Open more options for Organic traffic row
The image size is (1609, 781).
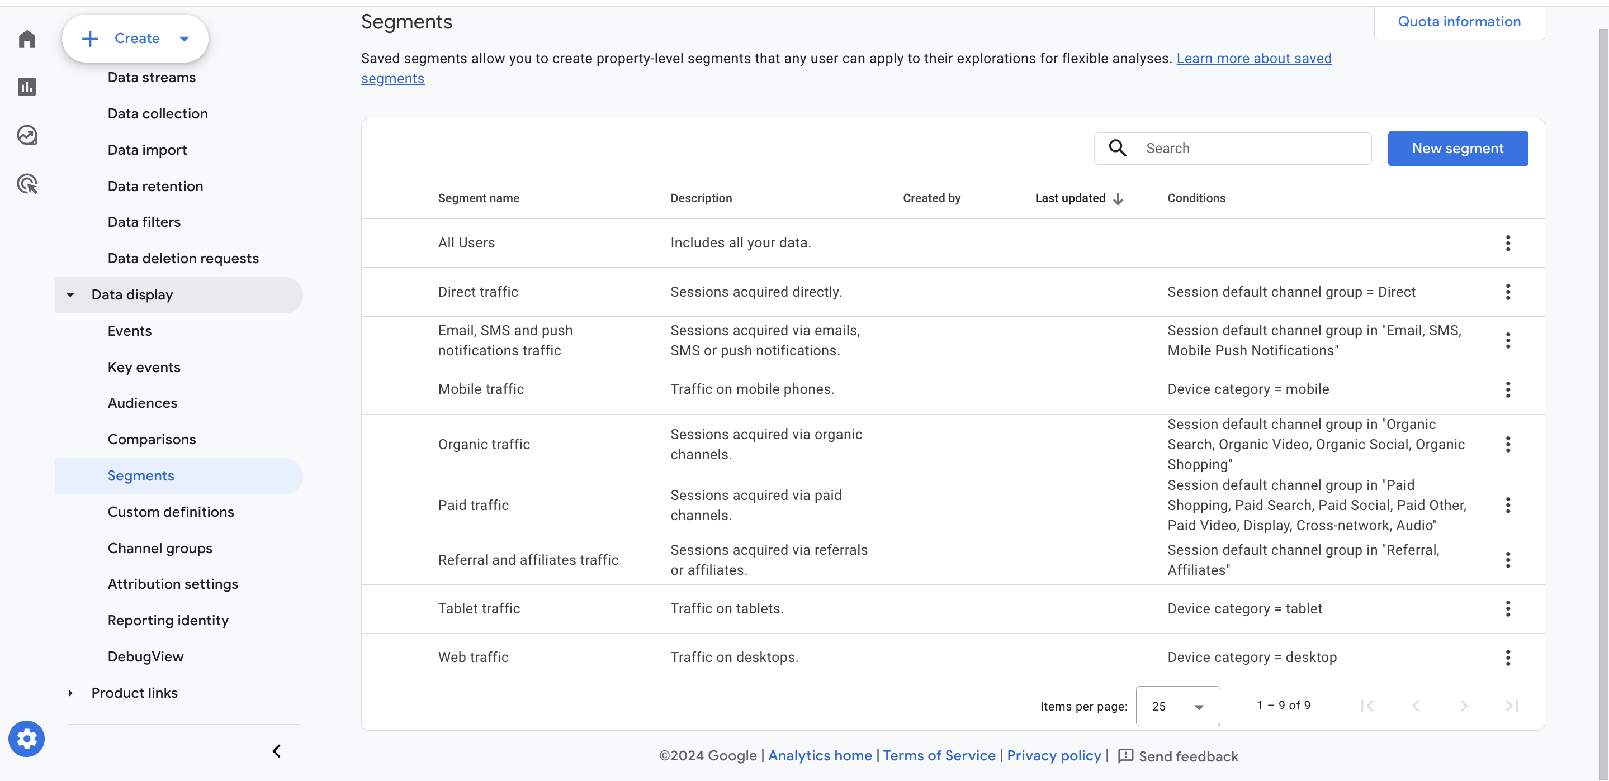1508,444
